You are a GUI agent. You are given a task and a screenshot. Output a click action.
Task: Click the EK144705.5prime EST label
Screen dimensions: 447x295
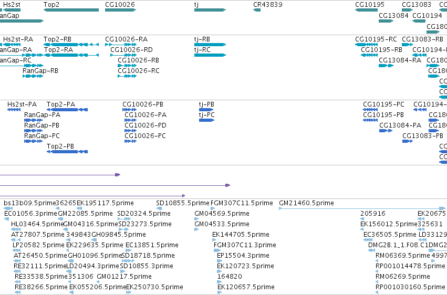pyautogui.click(x=241, y=235)
